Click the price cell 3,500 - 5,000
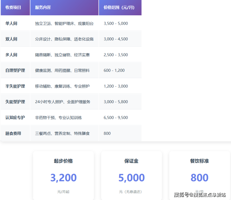This screenshot has height=200, width=231. click(x=115, y=23)
